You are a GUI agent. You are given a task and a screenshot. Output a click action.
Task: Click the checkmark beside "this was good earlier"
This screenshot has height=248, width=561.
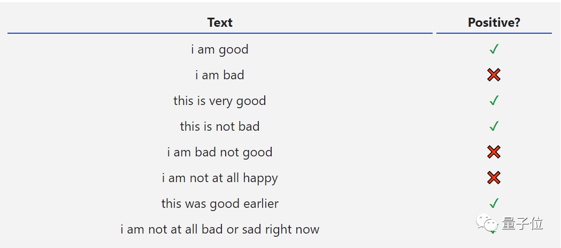(x=494, y=204)
